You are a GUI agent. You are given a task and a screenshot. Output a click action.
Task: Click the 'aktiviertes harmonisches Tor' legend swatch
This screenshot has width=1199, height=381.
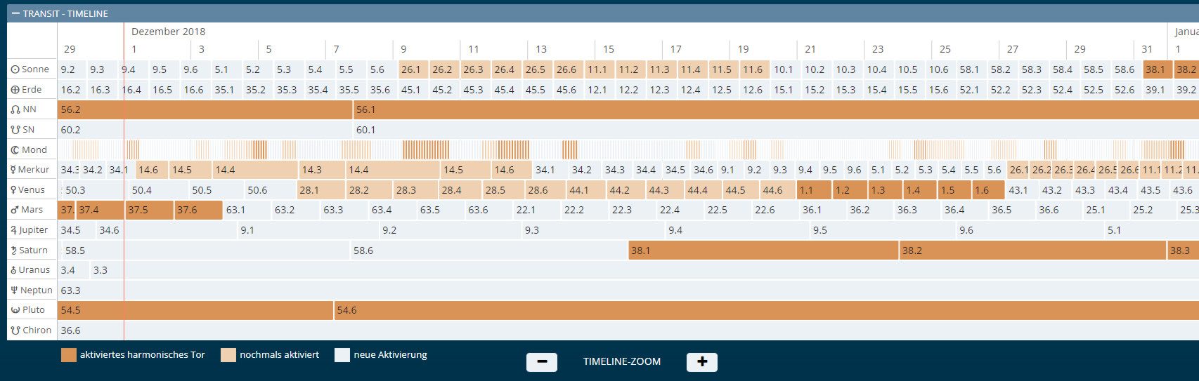click(68, 355)
